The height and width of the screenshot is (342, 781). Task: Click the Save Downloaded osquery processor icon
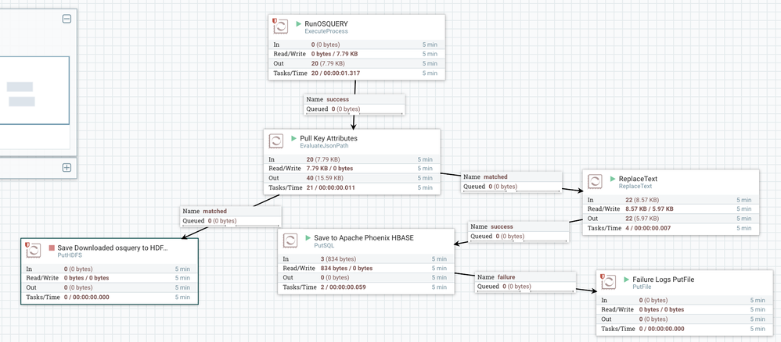[x=34, y=250]
